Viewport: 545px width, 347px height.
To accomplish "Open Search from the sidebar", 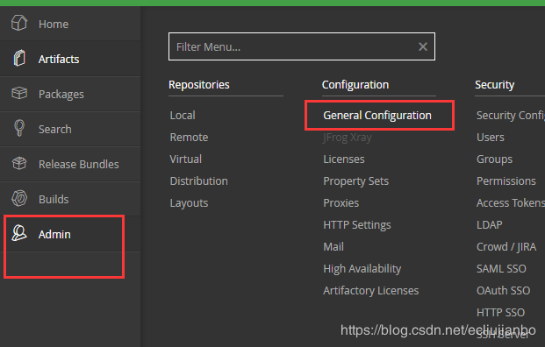I will 55,130.
